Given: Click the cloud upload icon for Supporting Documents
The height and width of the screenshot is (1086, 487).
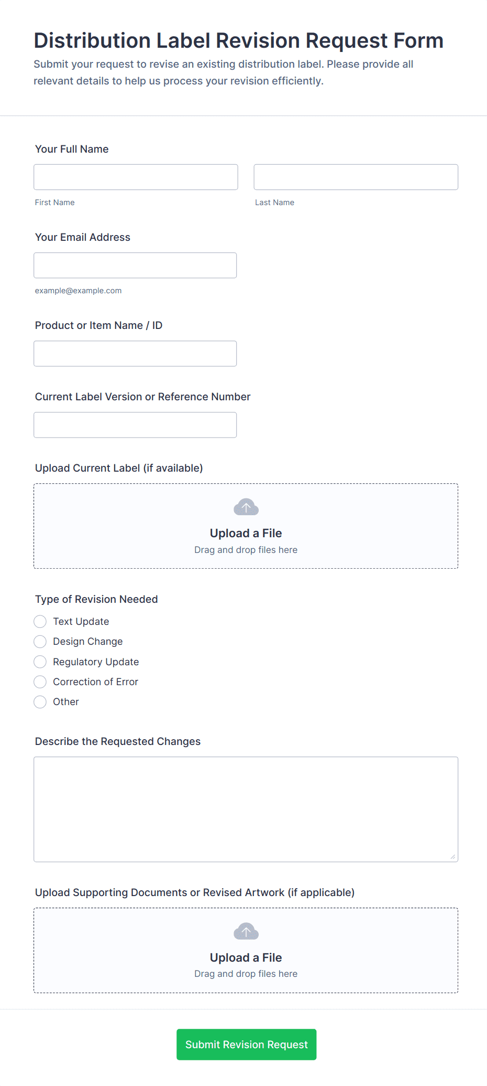Looking at the screenshot, I should click(246, 931).
